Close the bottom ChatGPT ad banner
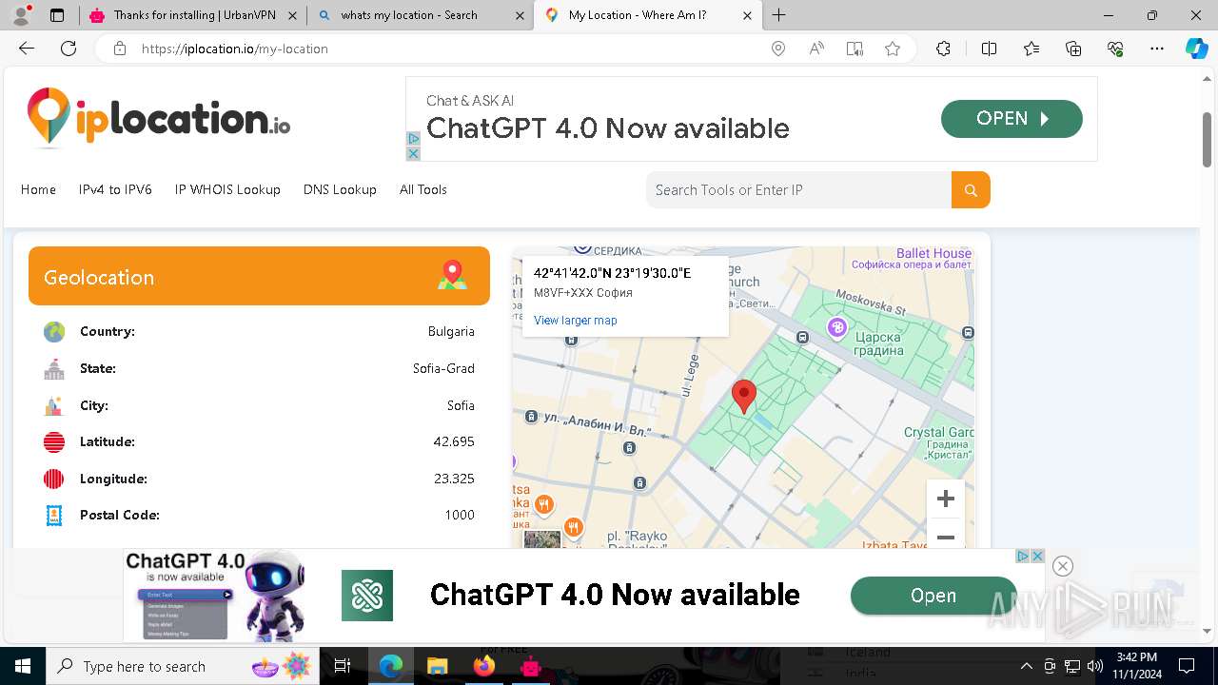 coord(1063,566)
